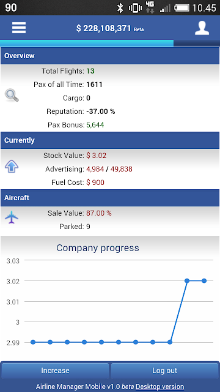Select the Aircraft section header
Image resolution: width=220 pixels, height=392 pixels.
[x=110, y=198]
